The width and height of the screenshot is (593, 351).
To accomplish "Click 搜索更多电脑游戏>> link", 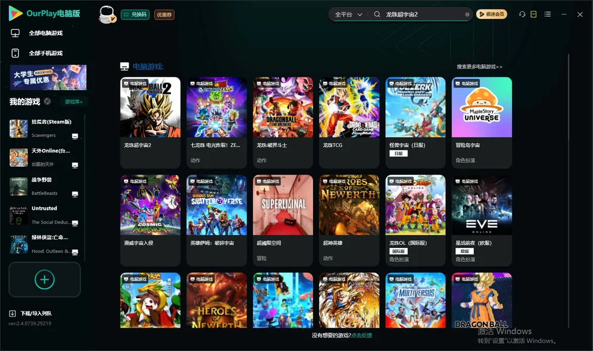I will [x=480, y=67].
